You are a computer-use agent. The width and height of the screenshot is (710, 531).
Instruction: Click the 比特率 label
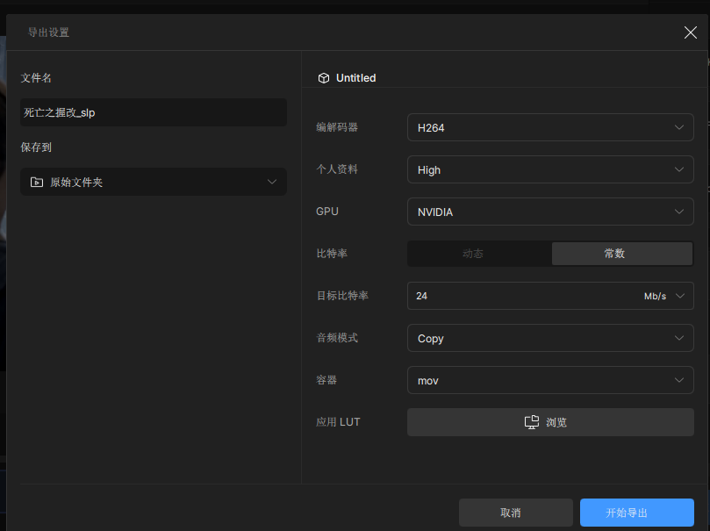click(x=332, y=254)
